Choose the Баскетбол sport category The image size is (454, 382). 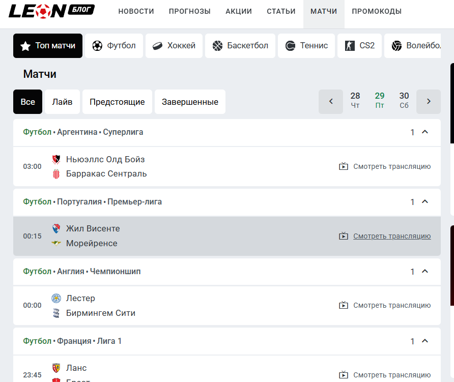pyautogui.click(x=240, y=46)
